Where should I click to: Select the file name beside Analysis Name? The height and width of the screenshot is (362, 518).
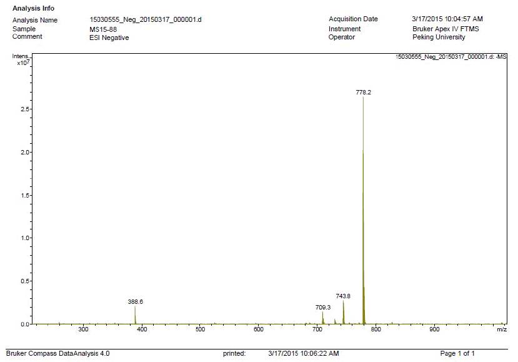pyautogui.click(x=146, y=19)
